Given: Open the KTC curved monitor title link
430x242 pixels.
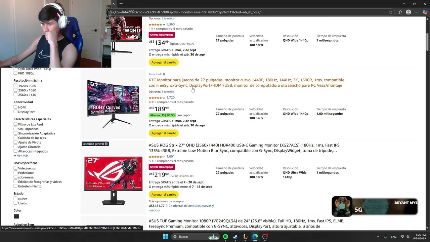Looking at the screenshot, I should click(247, 83).
